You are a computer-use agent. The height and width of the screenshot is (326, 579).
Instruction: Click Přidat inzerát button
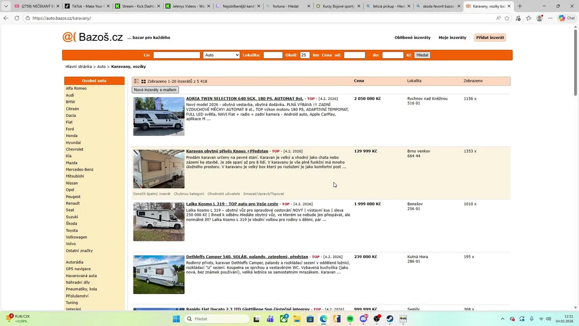(490, 38)
